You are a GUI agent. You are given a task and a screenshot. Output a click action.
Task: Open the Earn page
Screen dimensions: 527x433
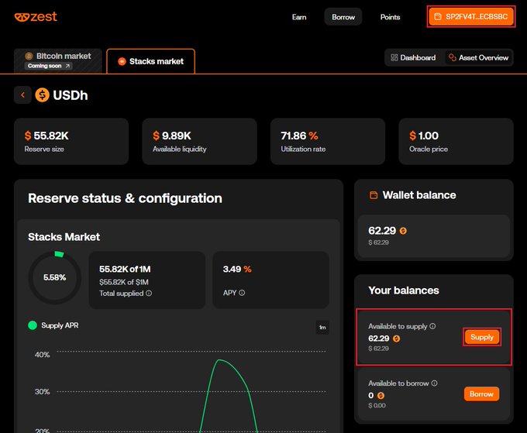coord(299,17)
